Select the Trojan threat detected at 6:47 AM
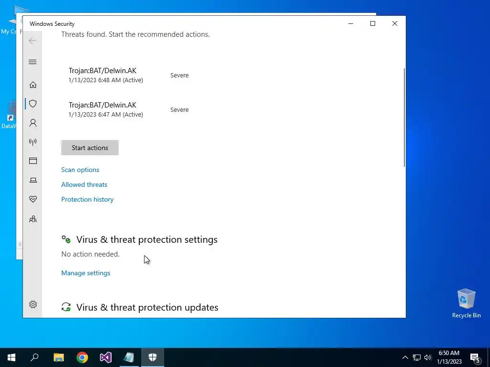 pyautogui.click(x=106, y=109)
